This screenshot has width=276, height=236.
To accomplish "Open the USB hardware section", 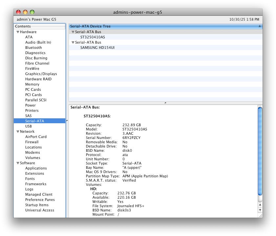I will tap(29, 126).
